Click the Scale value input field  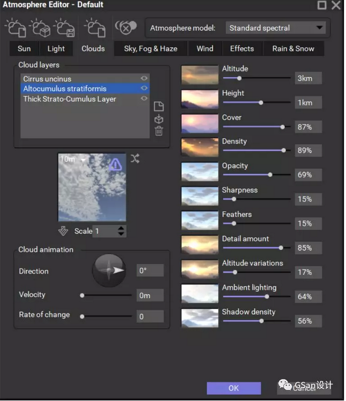(105, 231)
